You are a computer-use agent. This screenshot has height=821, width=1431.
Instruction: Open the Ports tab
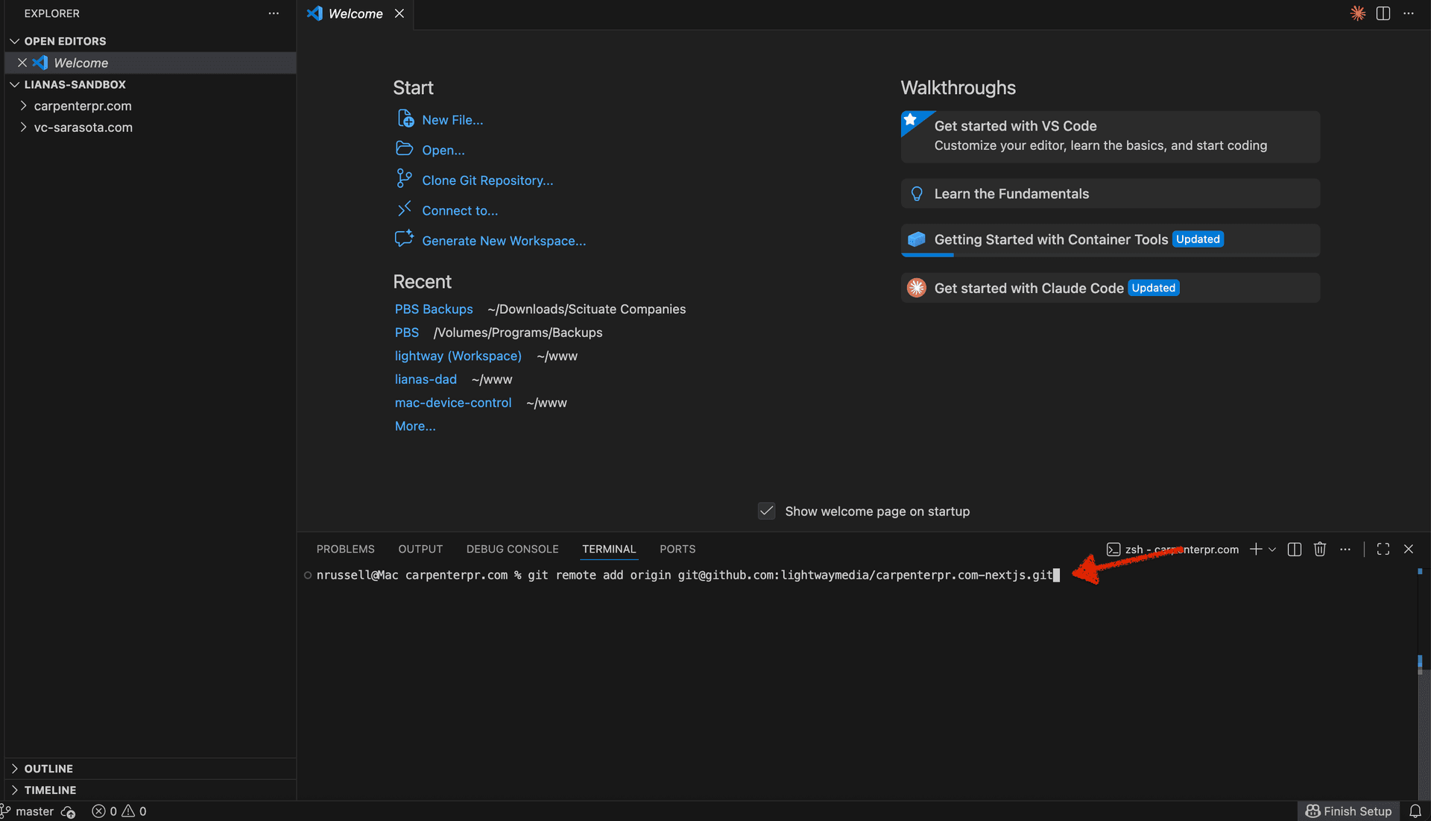(677, 549)
